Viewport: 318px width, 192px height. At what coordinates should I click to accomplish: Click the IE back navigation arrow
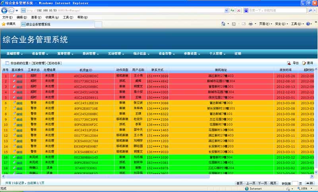[x=5, y=10]
